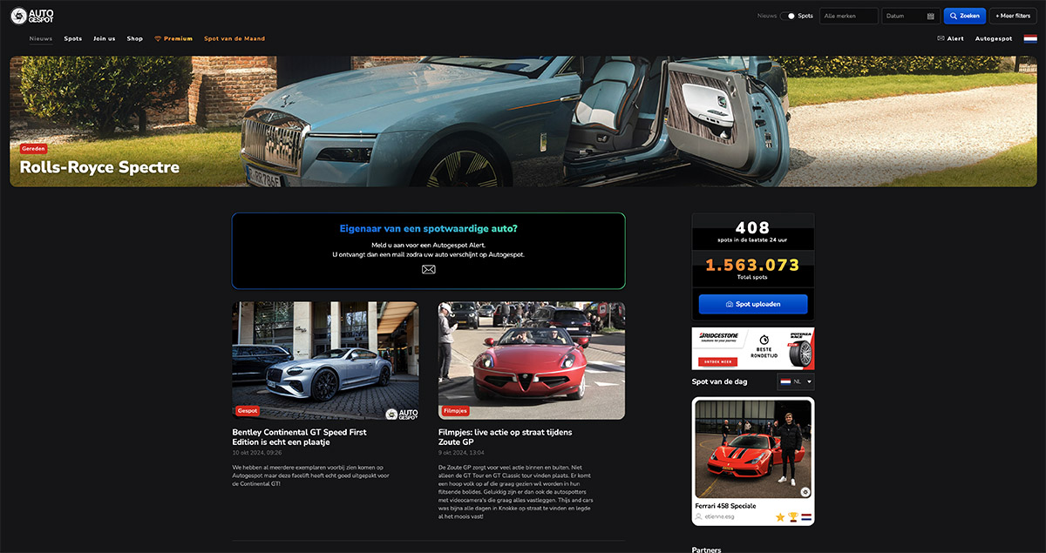Click the red Gespot tag on Bentley image
The image size is (1046, 553).
[248, 410]
